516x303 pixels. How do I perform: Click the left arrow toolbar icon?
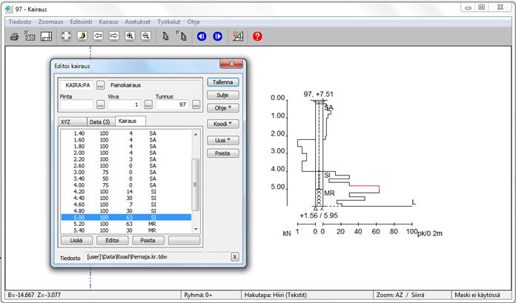tap(98, 36)
